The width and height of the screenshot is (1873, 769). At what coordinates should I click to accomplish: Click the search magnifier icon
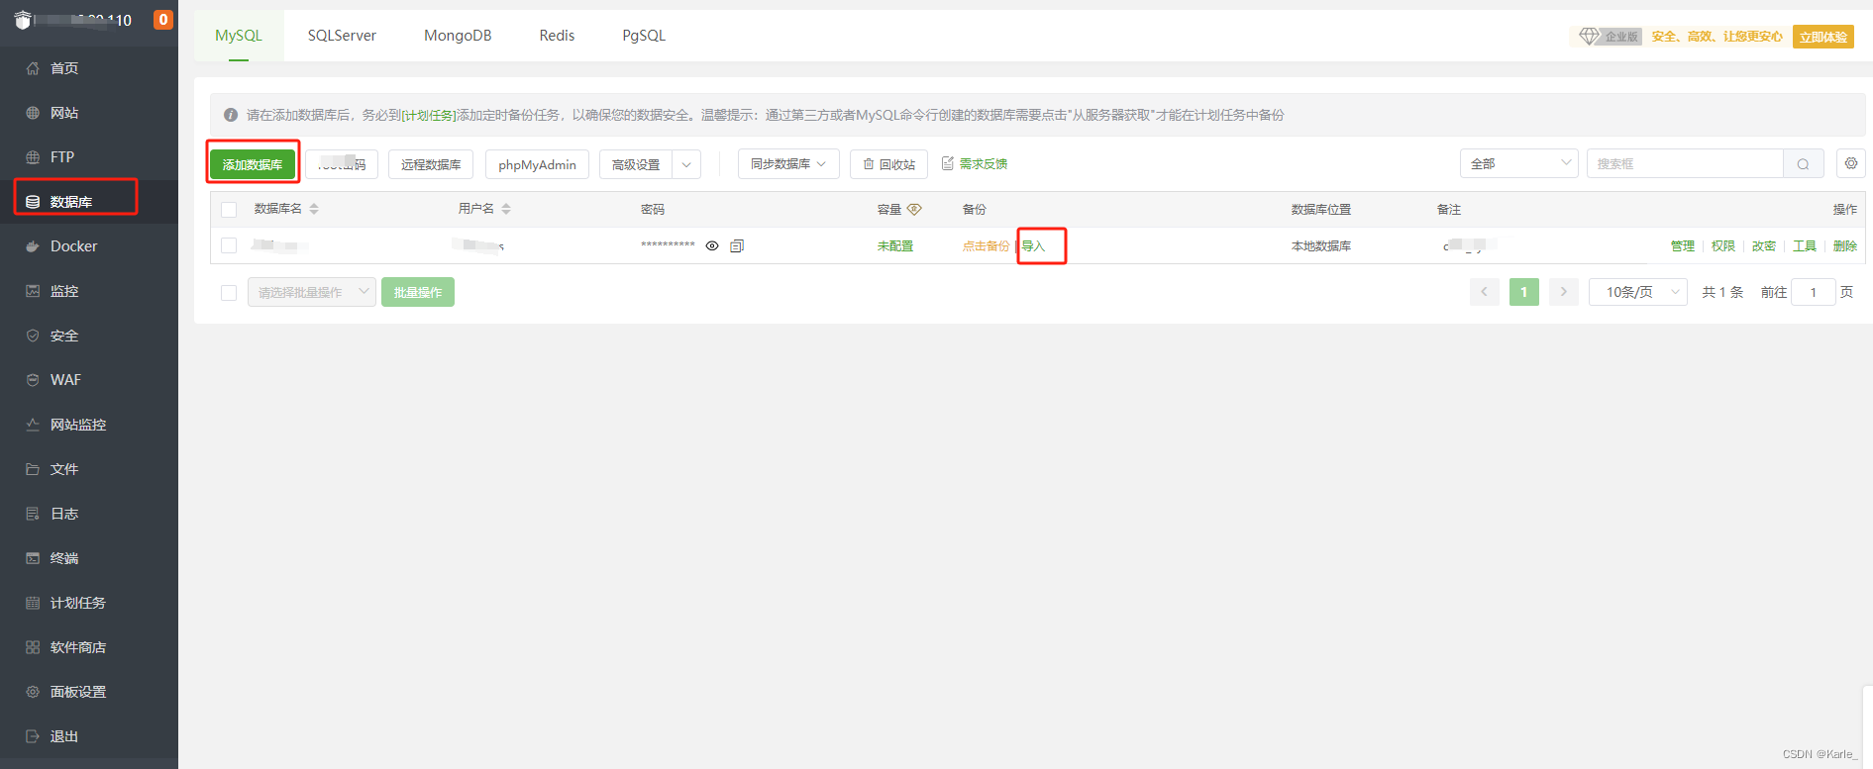tap(1804, 163)
